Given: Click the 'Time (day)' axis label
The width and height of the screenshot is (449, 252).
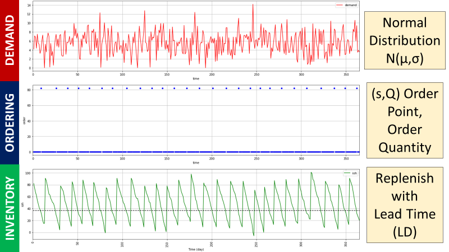Looking at the screenshot, I should point(195,248).
